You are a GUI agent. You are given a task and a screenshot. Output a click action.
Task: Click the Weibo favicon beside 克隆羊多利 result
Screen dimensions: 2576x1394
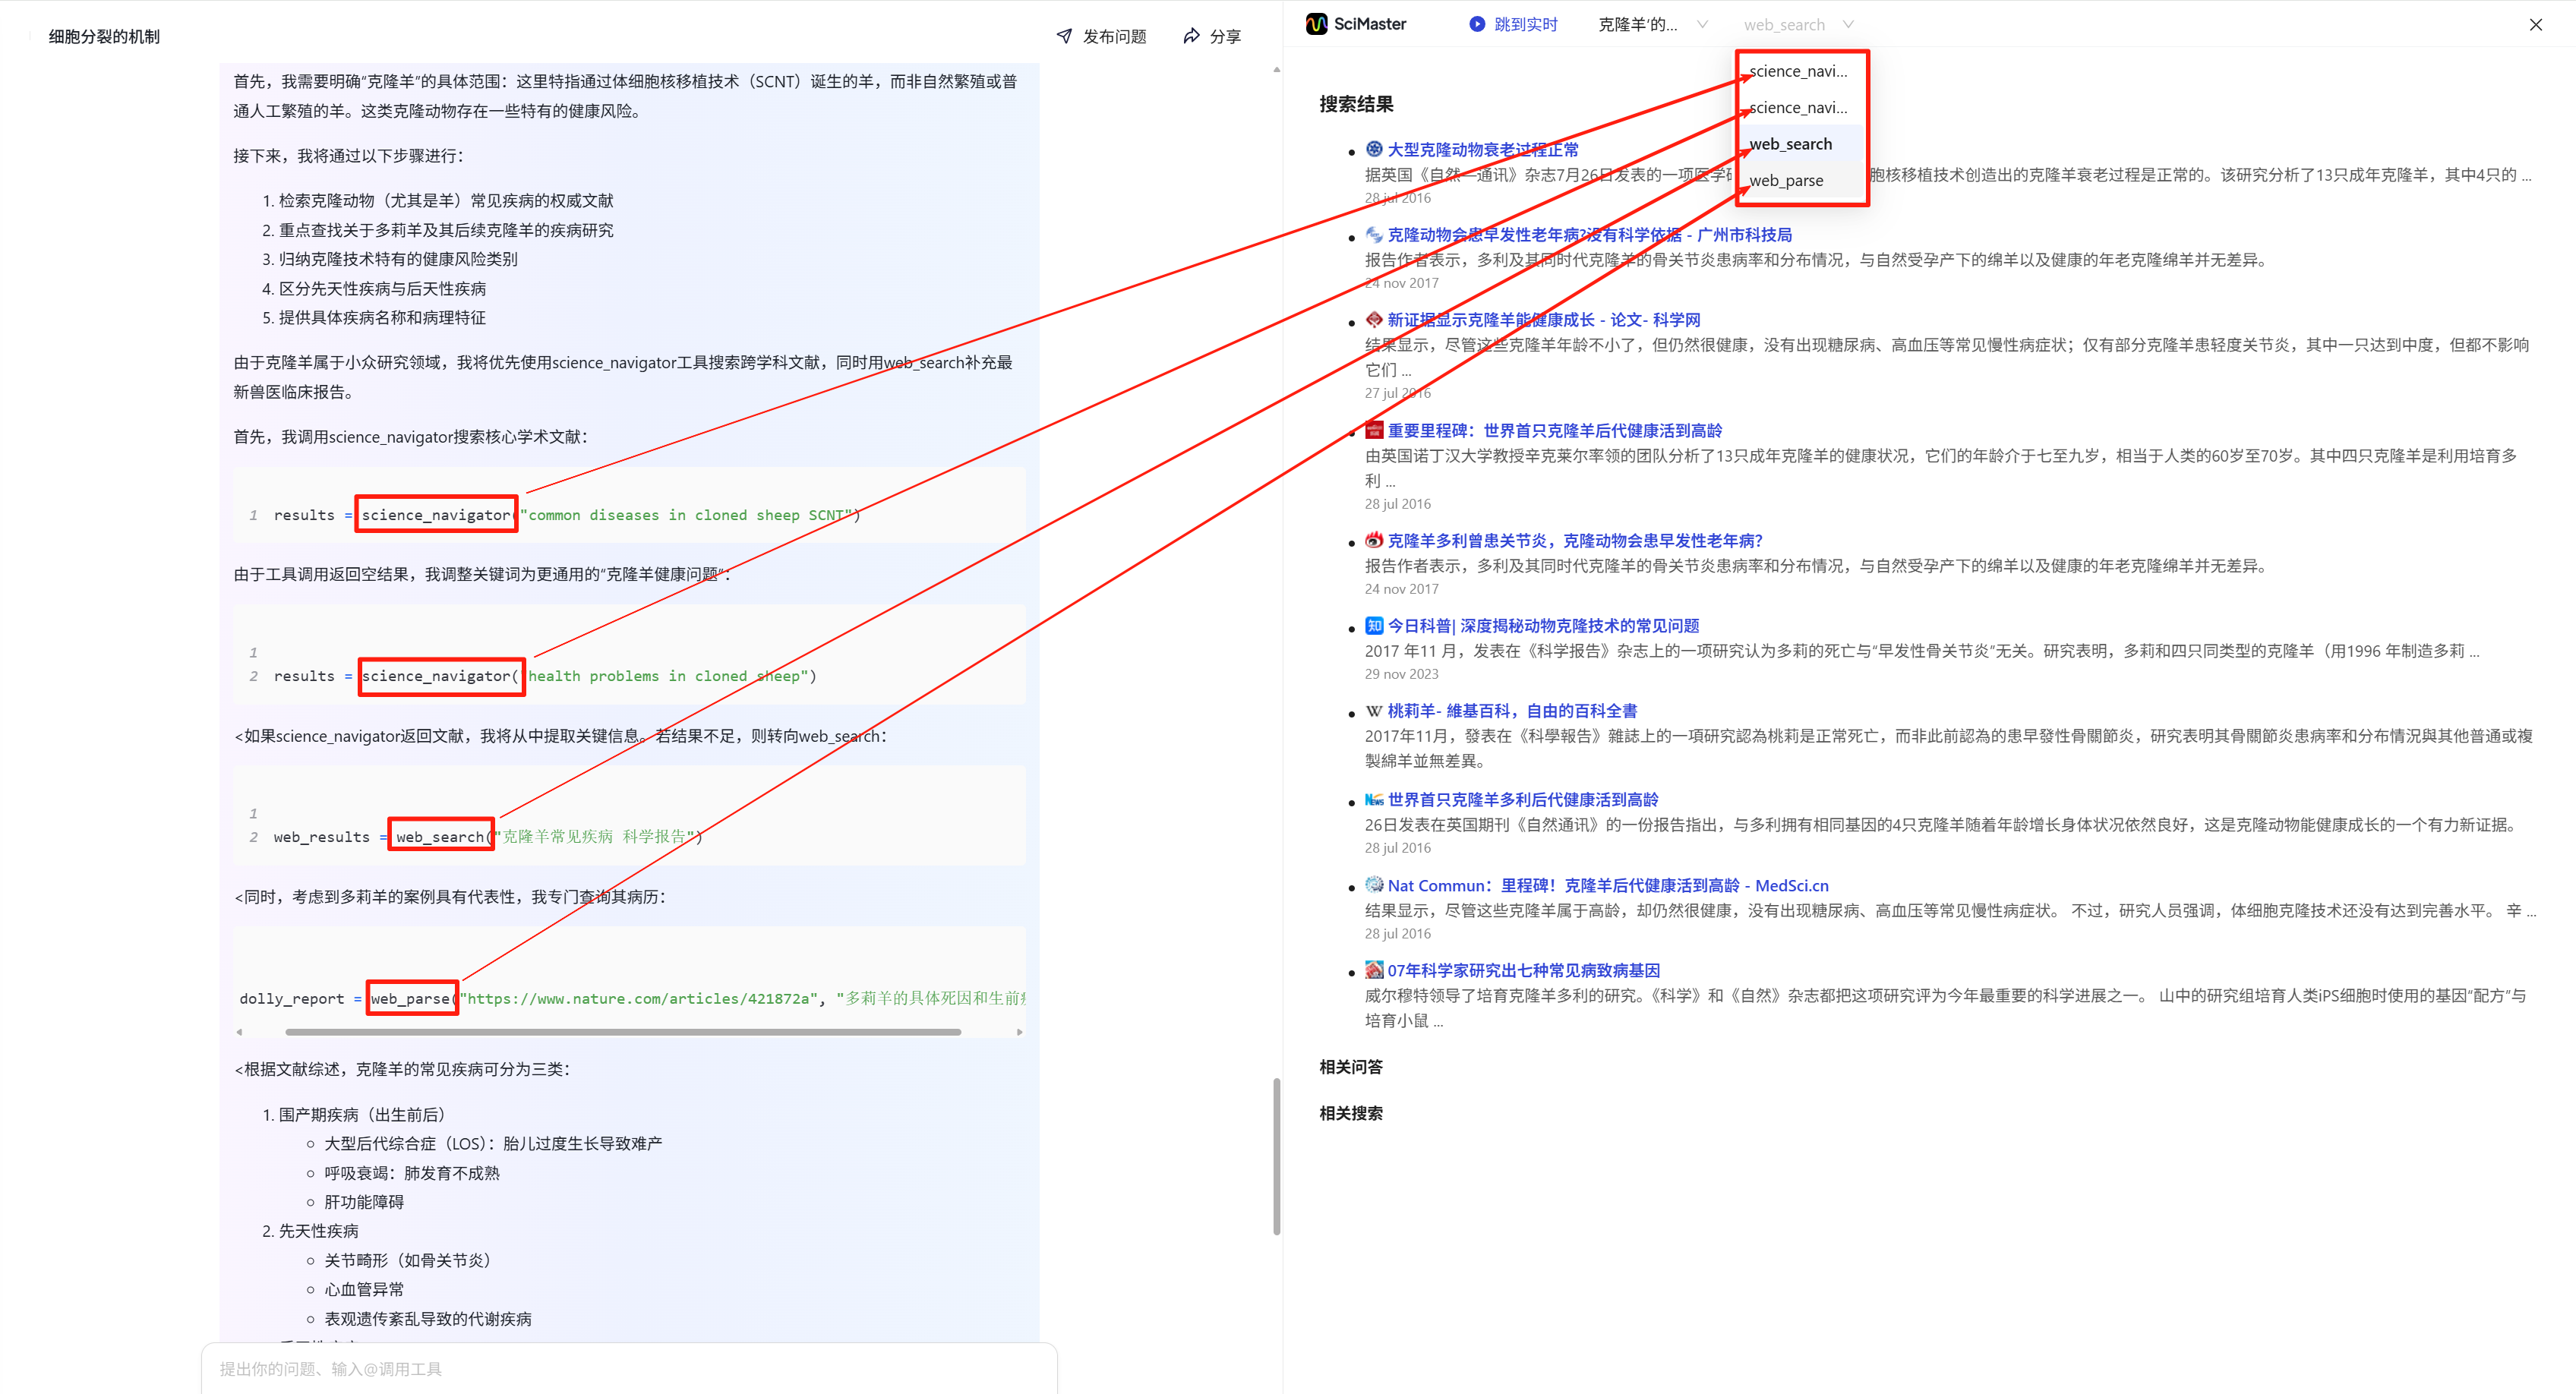(x=1374, y=541)
